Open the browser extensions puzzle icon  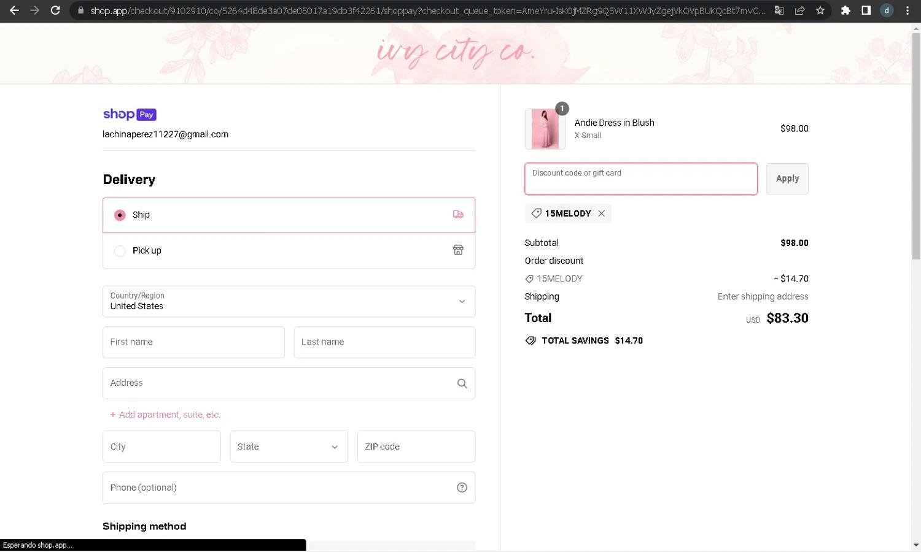click(845, 10)
